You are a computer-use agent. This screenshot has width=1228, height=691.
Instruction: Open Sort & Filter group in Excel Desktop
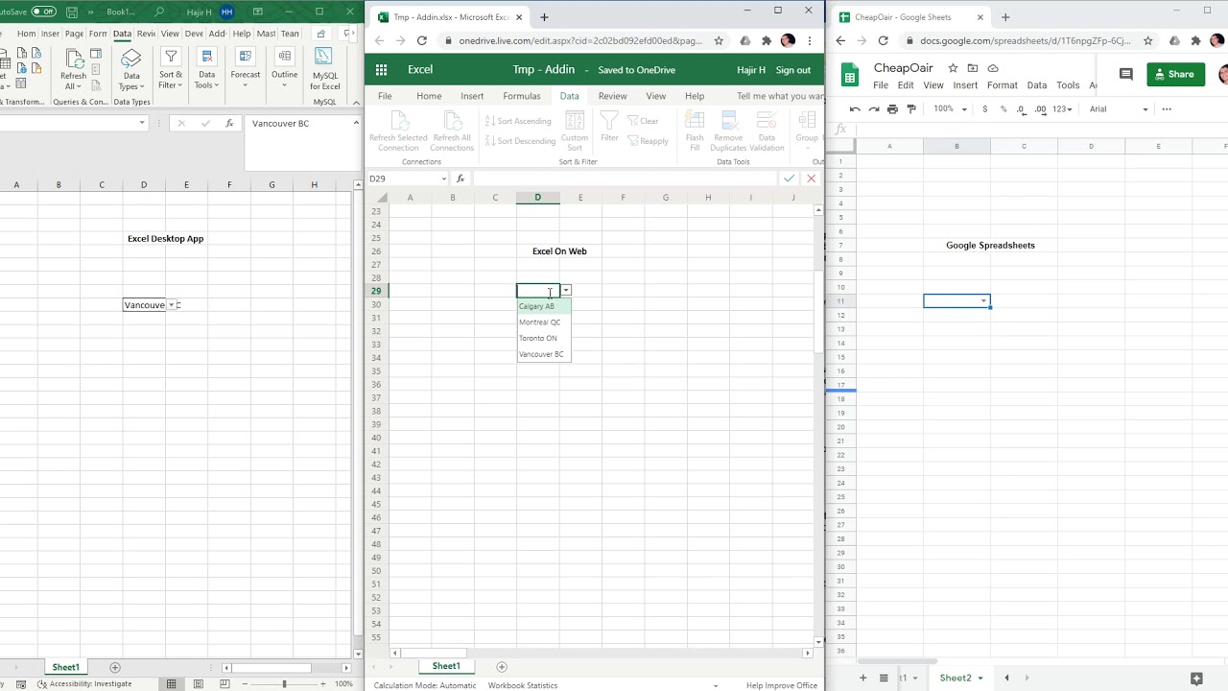tap(171, 69)
